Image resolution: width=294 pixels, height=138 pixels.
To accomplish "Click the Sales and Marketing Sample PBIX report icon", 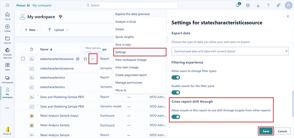I will point(31,97).
